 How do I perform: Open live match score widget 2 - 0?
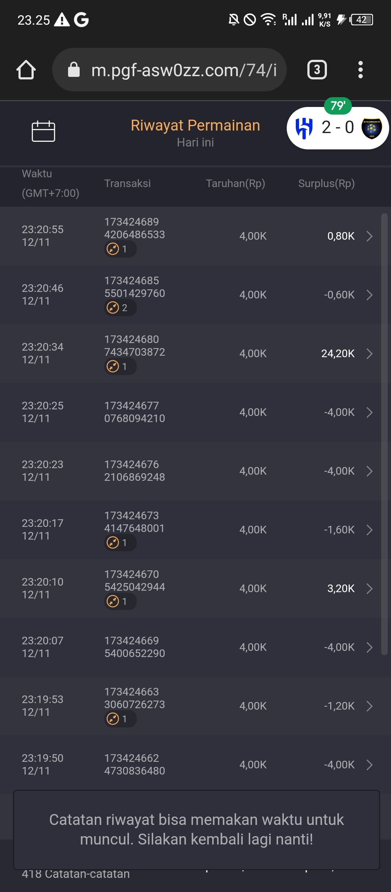click(x=338, y=128)
